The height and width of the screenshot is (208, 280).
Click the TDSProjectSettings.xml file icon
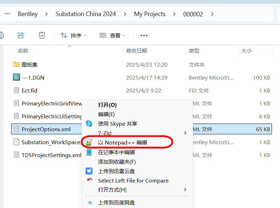(16, 155)
